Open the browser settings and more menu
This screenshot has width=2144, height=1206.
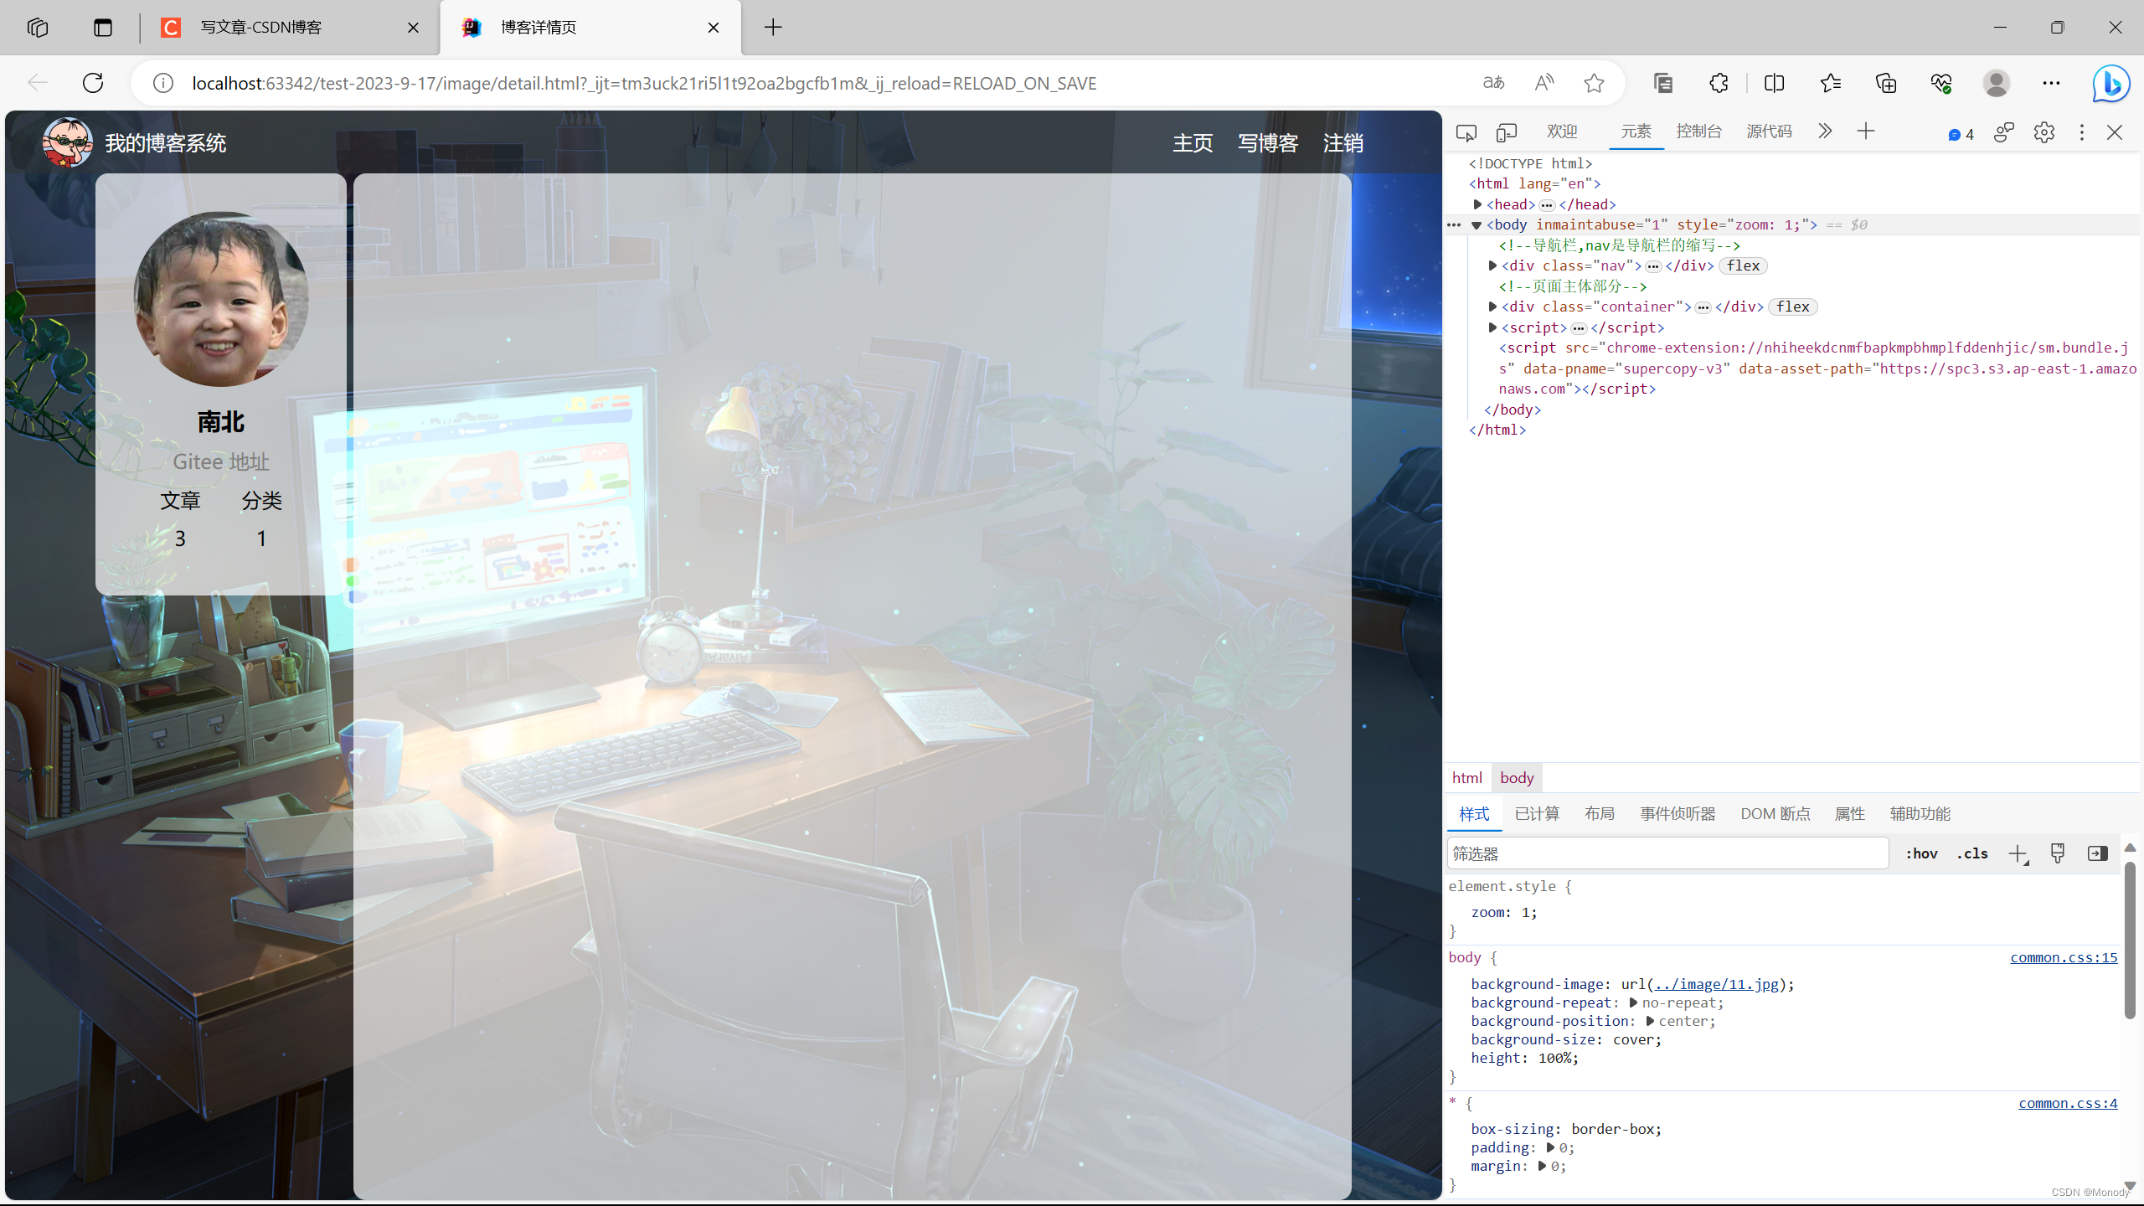tap(2051, 83)
